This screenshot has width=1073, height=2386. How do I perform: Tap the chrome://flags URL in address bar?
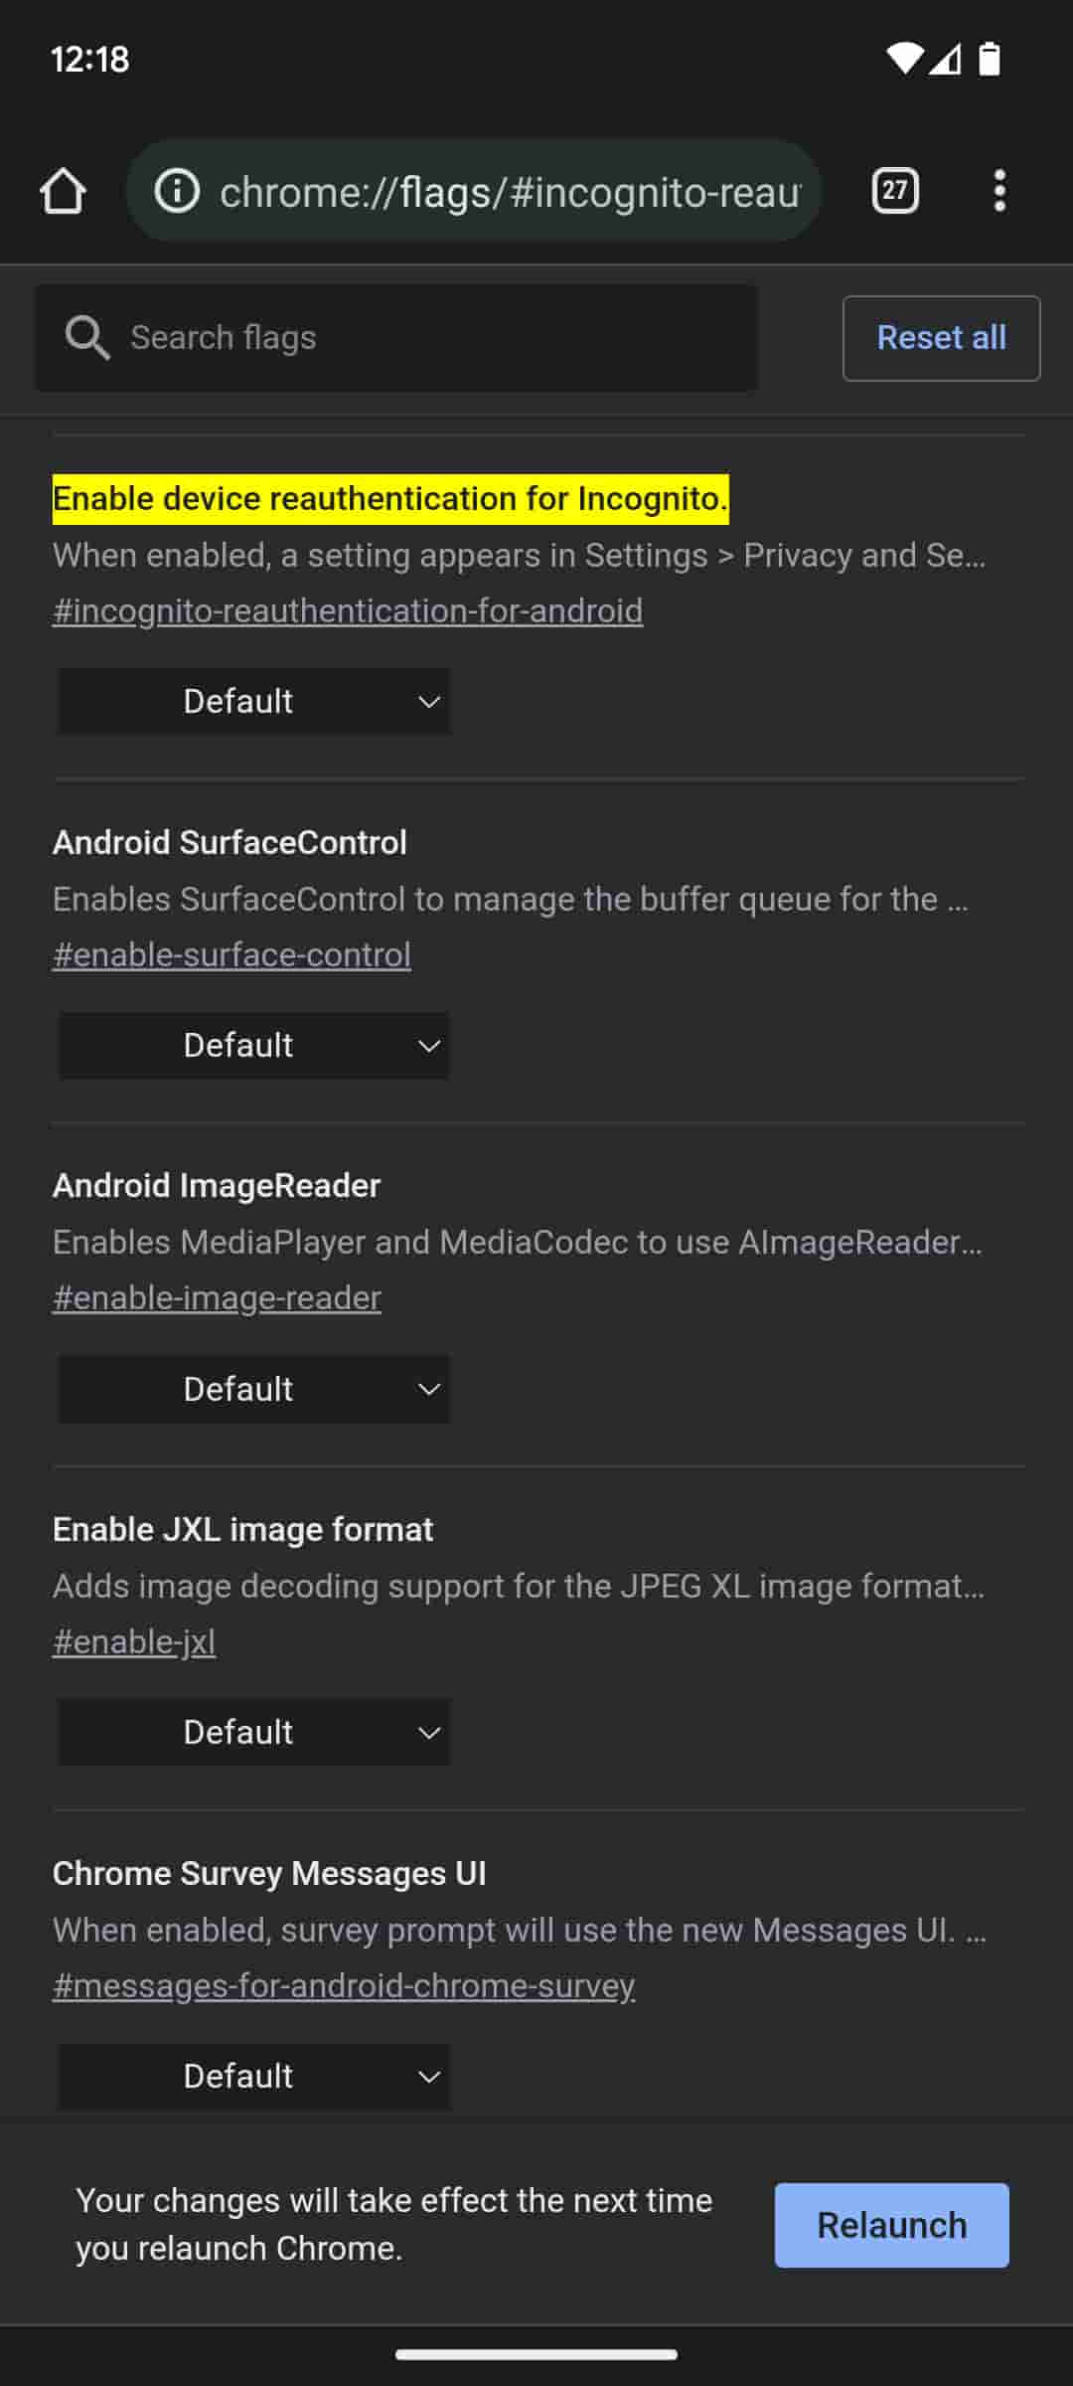(x=509, y=191)
